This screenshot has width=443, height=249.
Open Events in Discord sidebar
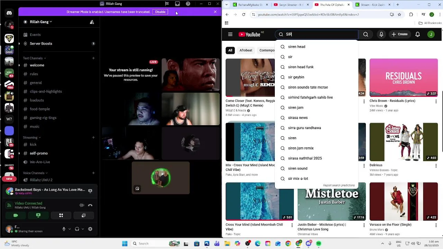point(59,35)
